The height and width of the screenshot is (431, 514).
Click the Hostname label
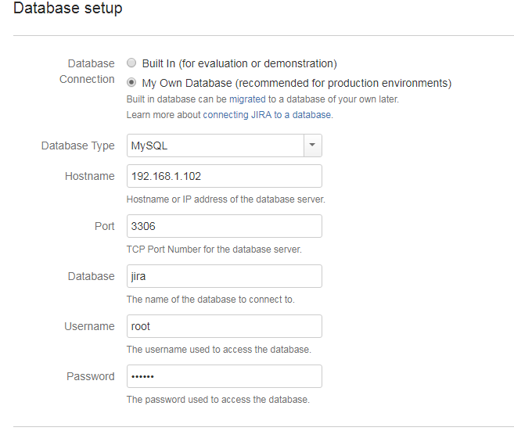click(x=89, y=176)
